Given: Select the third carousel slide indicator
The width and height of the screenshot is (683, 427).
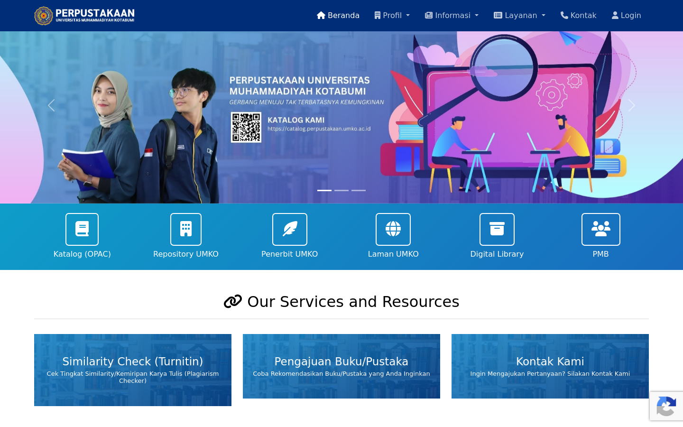Looking at the screenshot, I should (359, 190).
